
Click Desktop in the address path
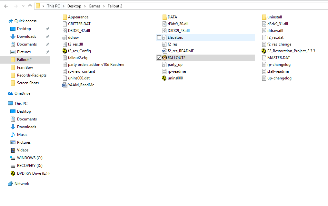click(74, 6)
